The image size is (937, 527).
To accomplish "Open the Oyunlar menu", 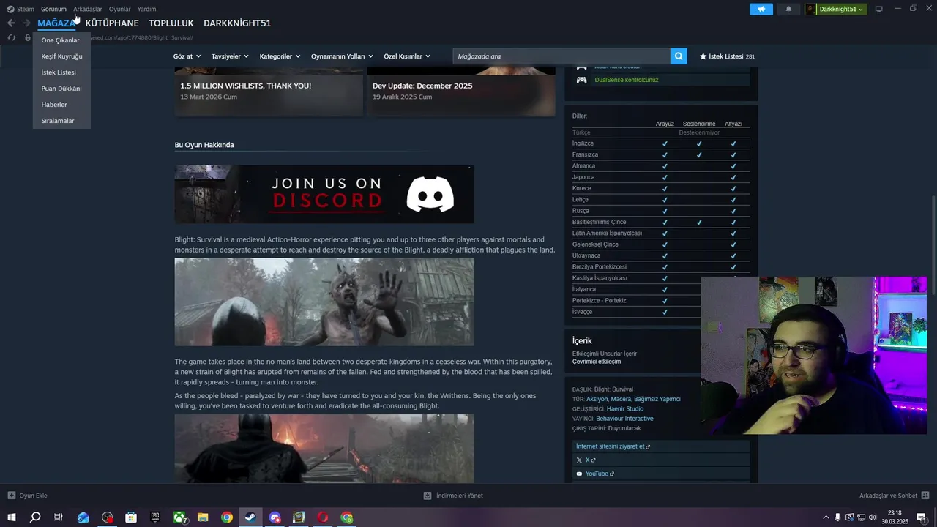I will [x=119, y=9].
